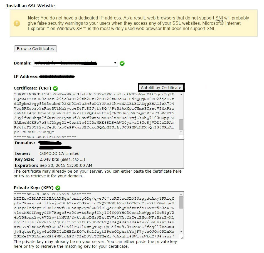The width and height of the screenshot is (264, 253).
Task: Click the Browse Certificates button
Action: pos(35,49)
